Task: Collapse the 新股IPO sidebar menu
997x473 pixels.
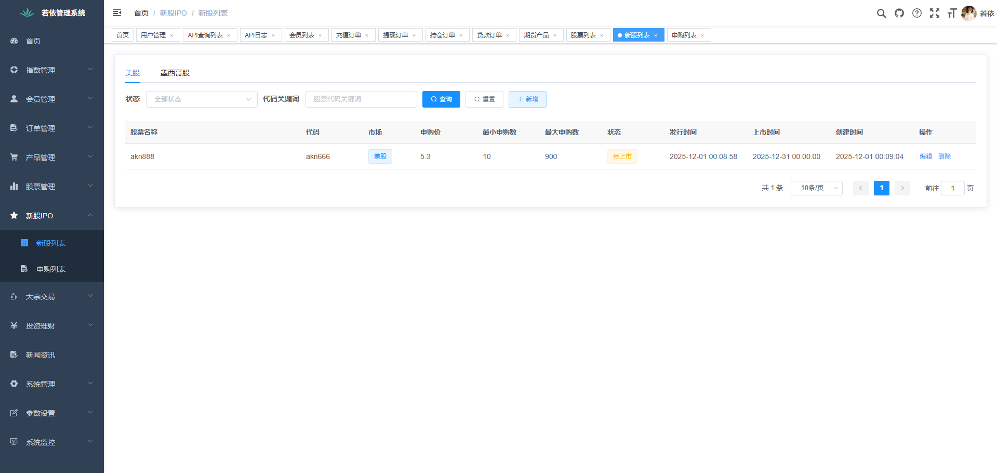Action: tap(52, 215)
